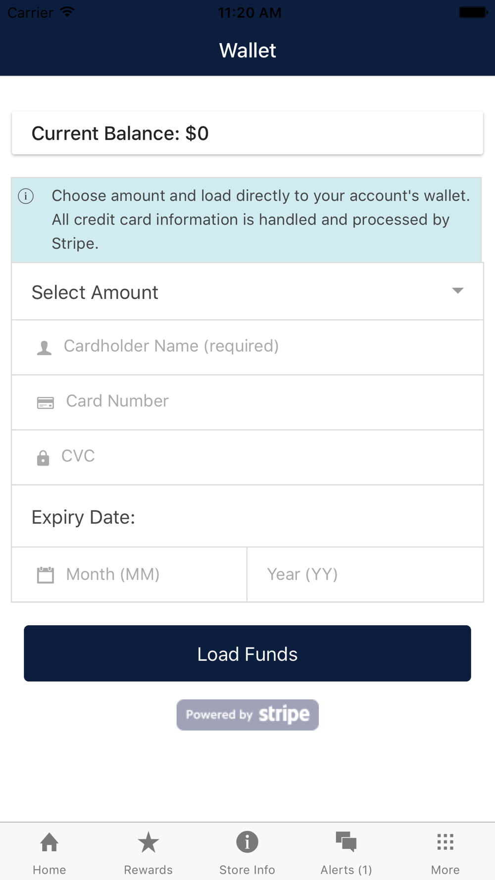Click the Powered by Stripe badge
Screen dimensions: 495x880
pos(247,715)
